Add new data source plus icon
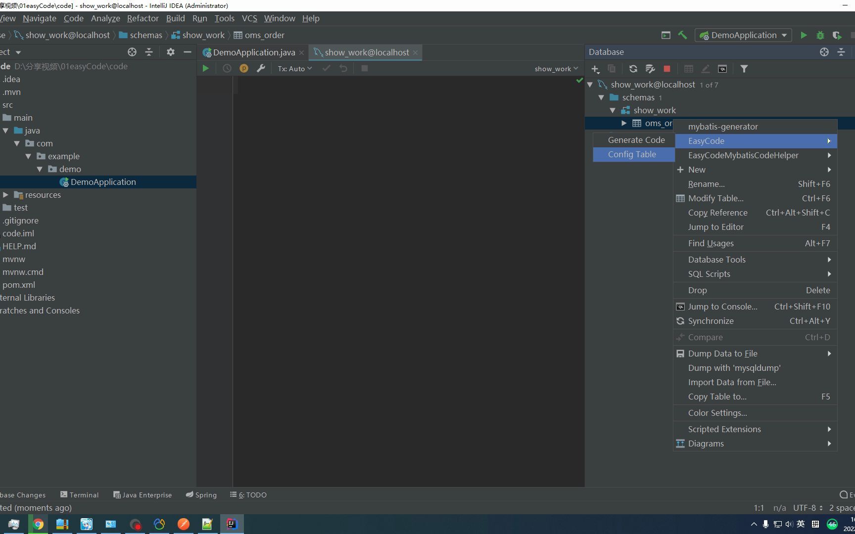 [x=595, y=69]
